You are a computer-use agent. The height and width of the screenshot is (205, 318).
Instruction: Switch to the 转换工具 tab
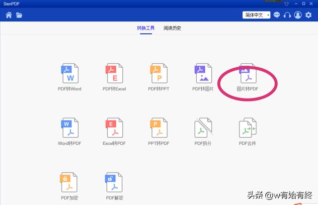point(146,28)
